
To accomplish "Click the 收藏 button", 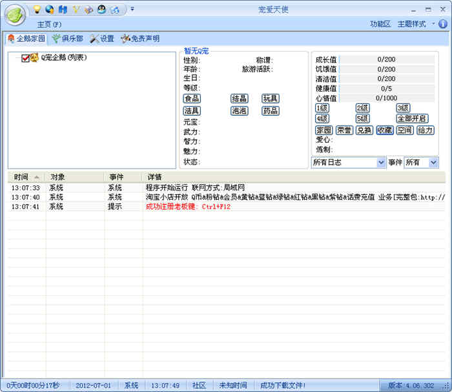I will [385, 130].
